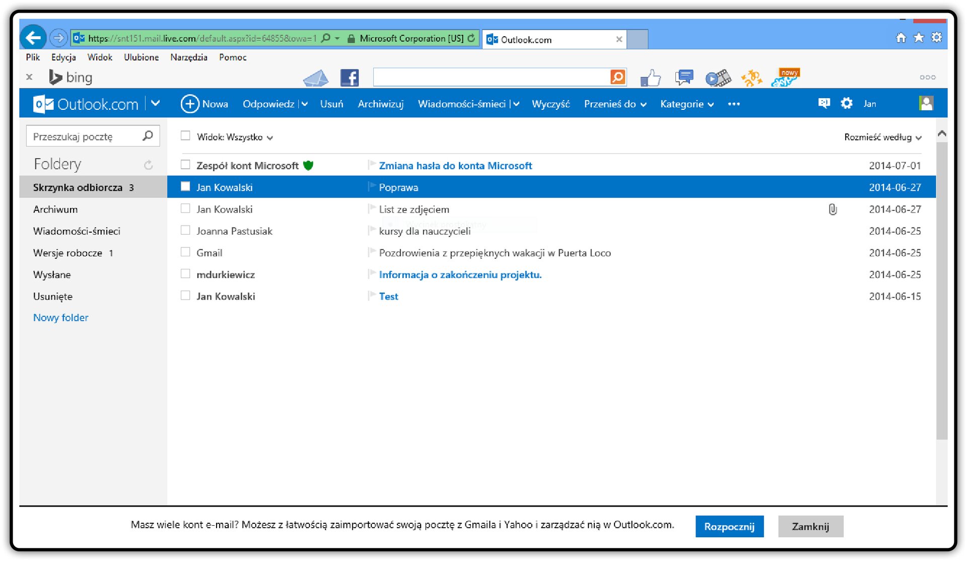Refresh folders with the circular arrow icon
This screenshot has height=561, width=967.
tap(148, 165)
